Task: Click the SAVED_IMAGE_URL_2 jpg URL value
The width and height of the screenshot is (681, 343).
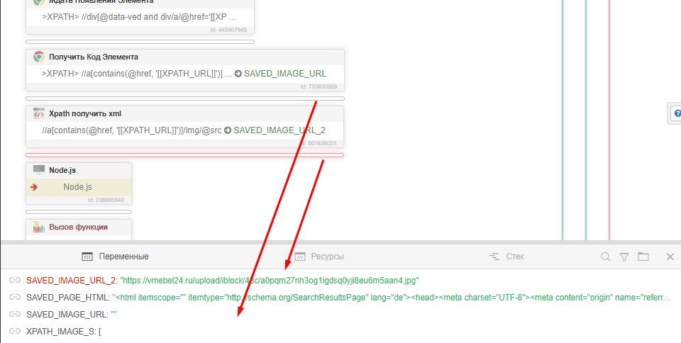Action: [270, 280]
